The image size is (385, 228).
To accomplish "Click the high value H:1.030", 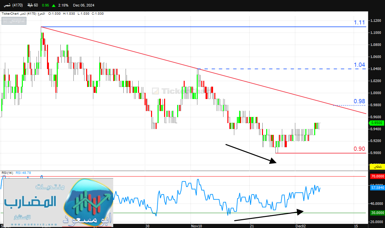I will 69,13.
